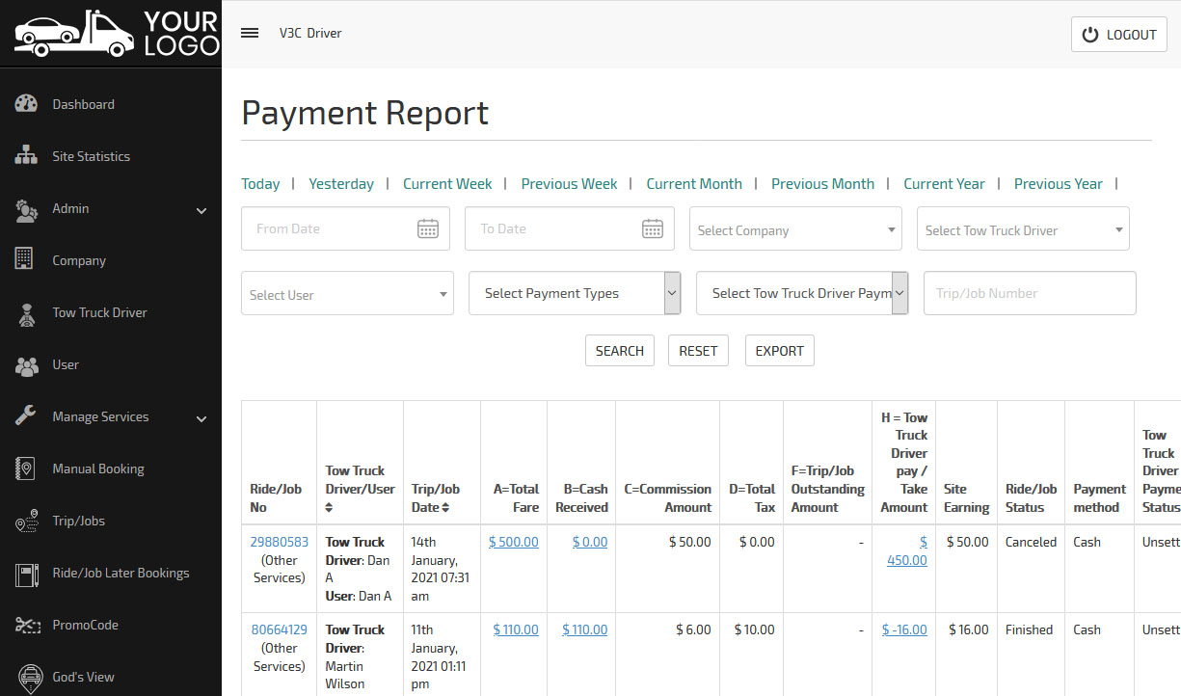
Task: Click the Trip/Job Number input field
Action: click(1030, 293)
